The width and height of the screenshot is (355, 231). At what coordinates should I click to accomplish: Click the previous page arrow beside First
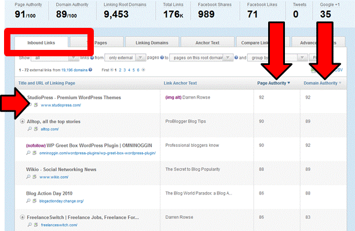coord(112,70)
